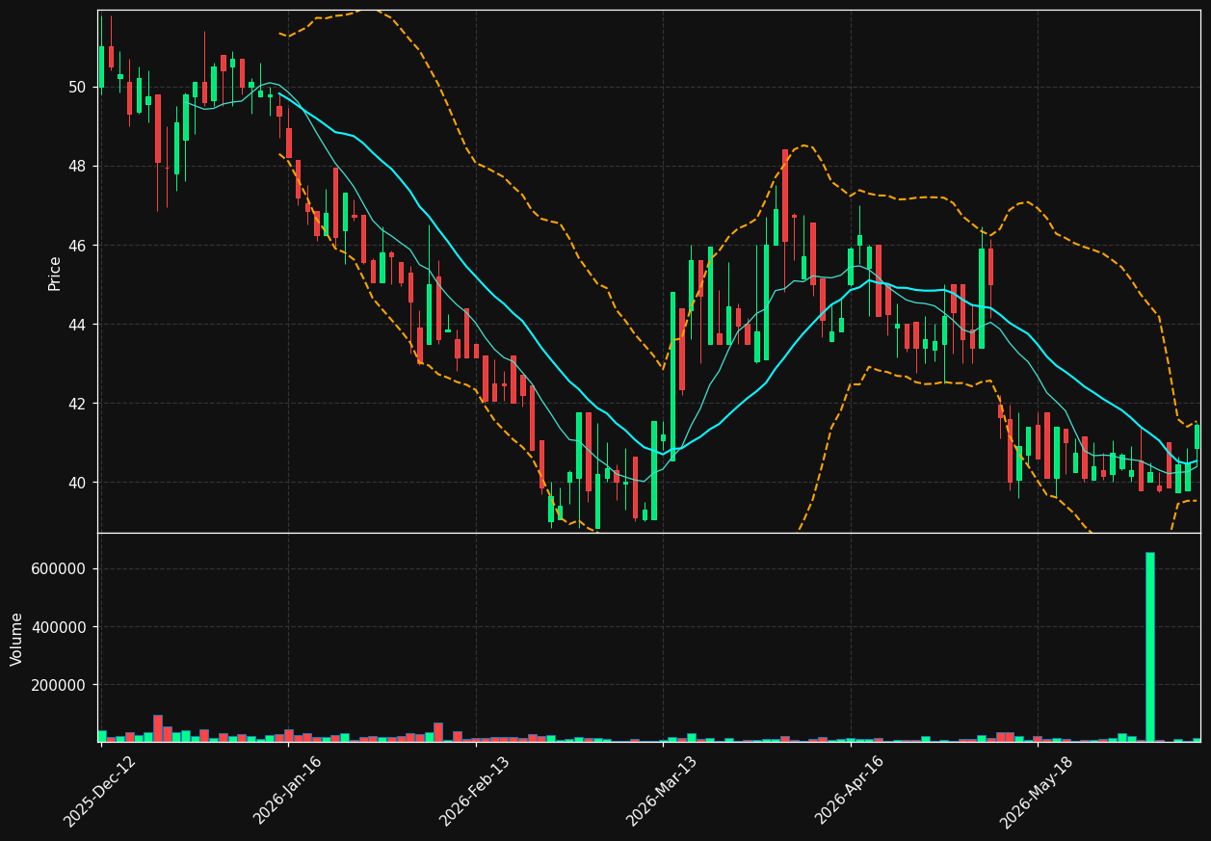Select the 40 price tick label
The image size is (1211, 841).
(x=79, y=483)
